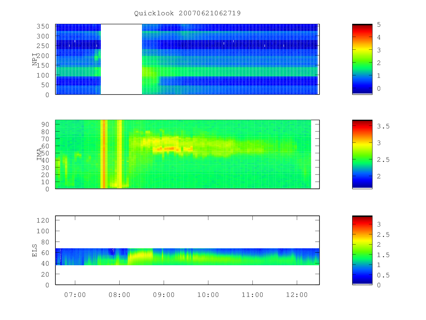Click the NPI colorbar next to top panel

(x=362, y=59)
